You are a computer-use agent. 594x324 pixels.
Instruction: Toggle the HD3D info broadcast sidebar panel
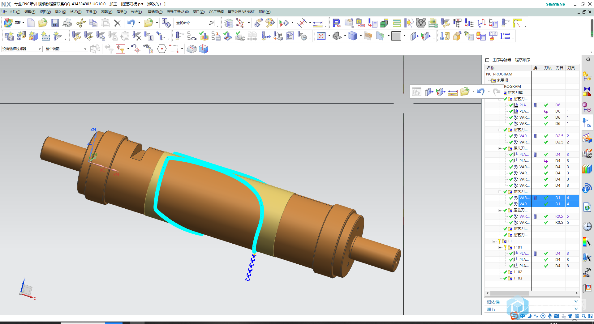(587, 188)
